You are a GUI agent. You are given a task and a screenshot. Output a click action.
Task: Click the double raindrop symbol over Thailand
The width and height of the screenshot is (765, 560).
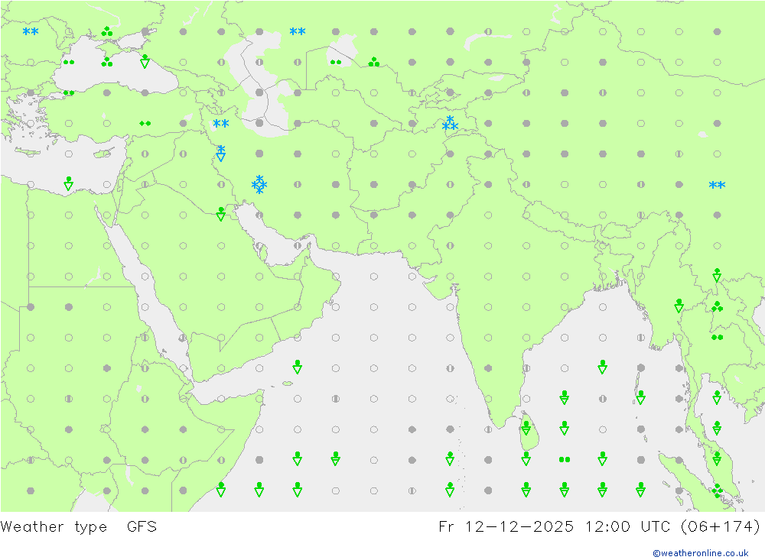(x=718, y=337)
